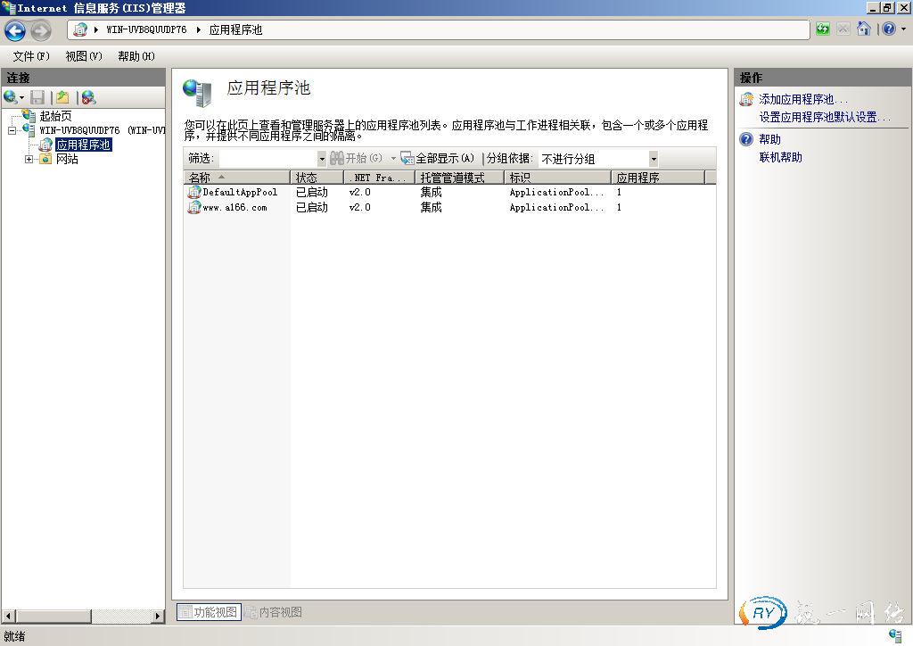
Task: Open the 视图 menu
Action: [83, 56]
